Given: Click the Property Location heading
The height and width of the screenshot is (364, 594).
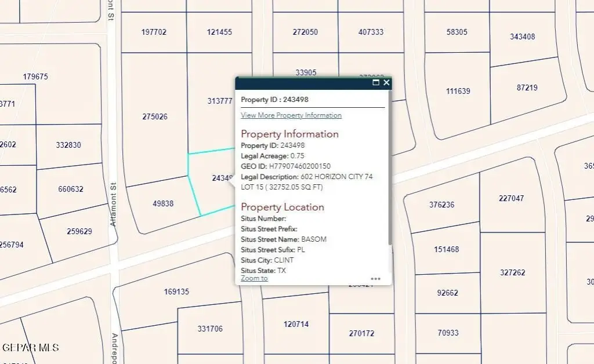Looking at the screenshot, I should pyautogui.click(x=282, y=207).
